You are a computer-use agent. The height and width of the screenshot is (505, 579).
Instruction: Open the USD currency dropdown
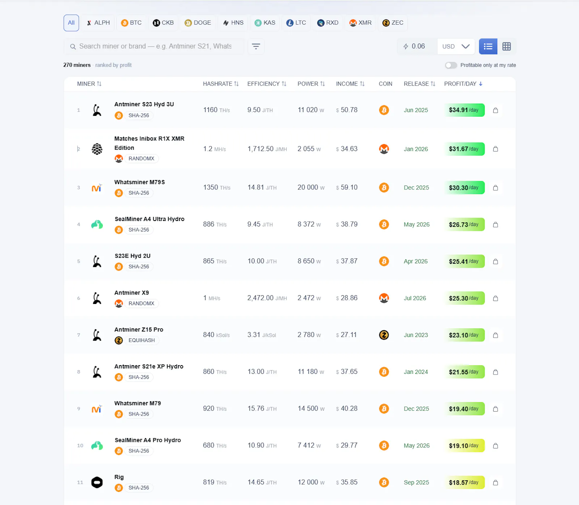click(456, 46)
